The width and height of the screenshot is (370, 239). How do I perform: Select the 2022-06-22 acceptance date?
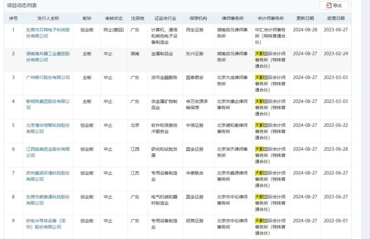(336, 125)
